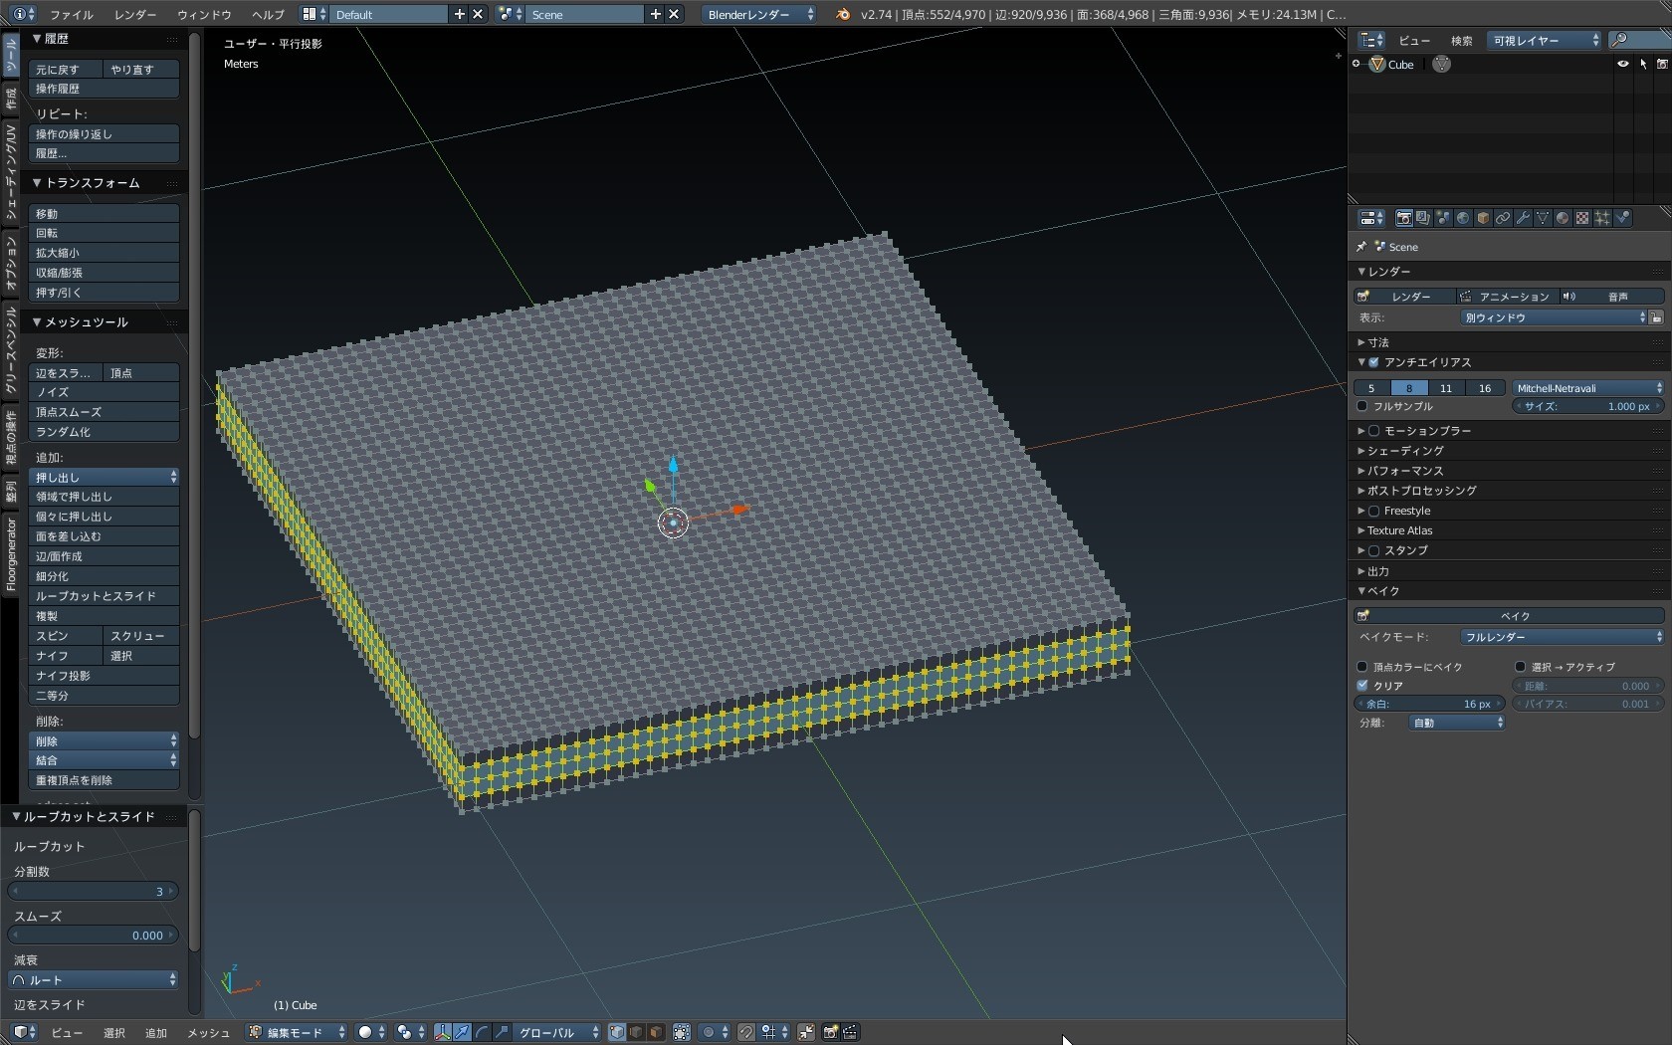This screenshot has height=1045, width=1672.
Task: Open the Material properties sphere icon
Action: pyautogui.click(x=1563, y=218)
